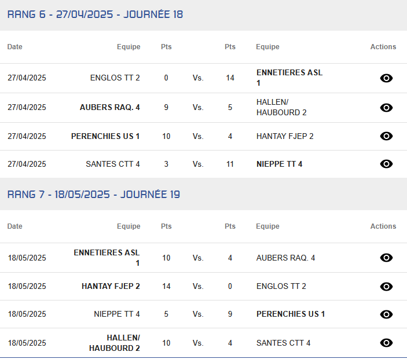This screenshot has height=359, width=407.
Task: Click NIEPPE TT 4 winner in Journée 18
Action: tap(279, 164)
